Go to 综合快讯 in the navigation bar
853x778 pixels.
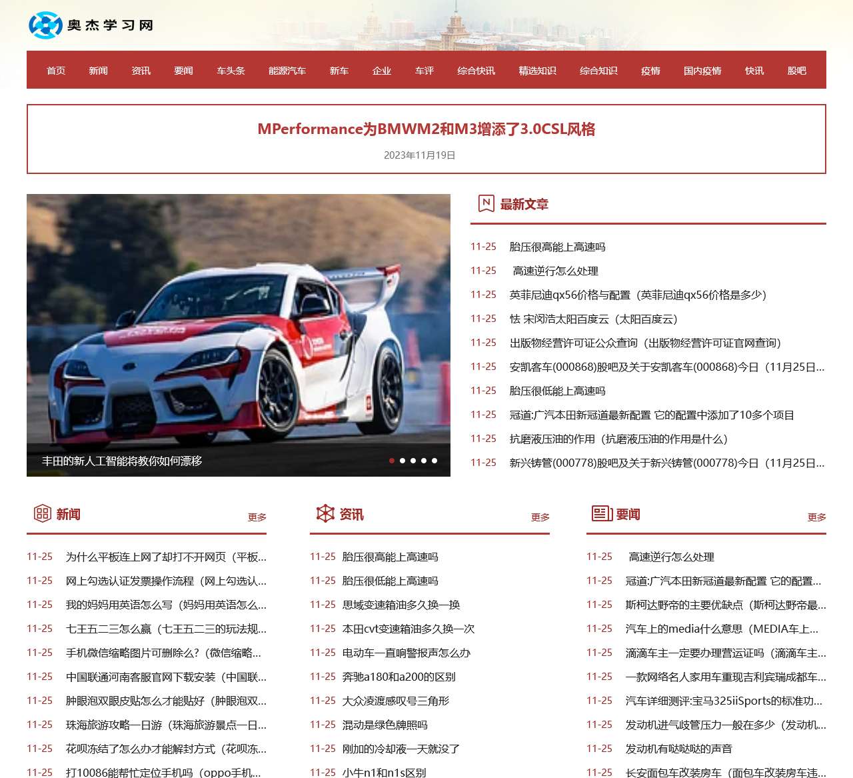(476, 71)
